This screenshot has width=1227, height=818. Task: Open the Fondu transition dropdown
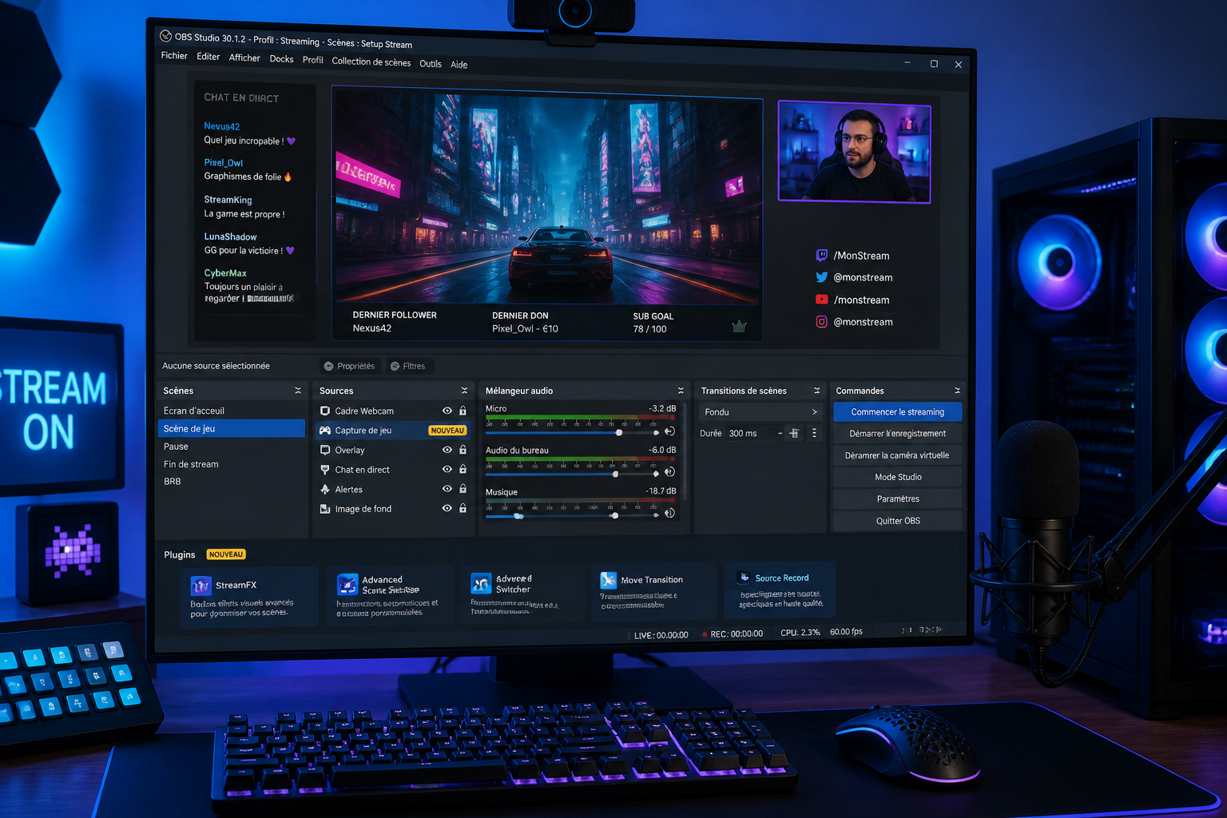tap(760, 412)
